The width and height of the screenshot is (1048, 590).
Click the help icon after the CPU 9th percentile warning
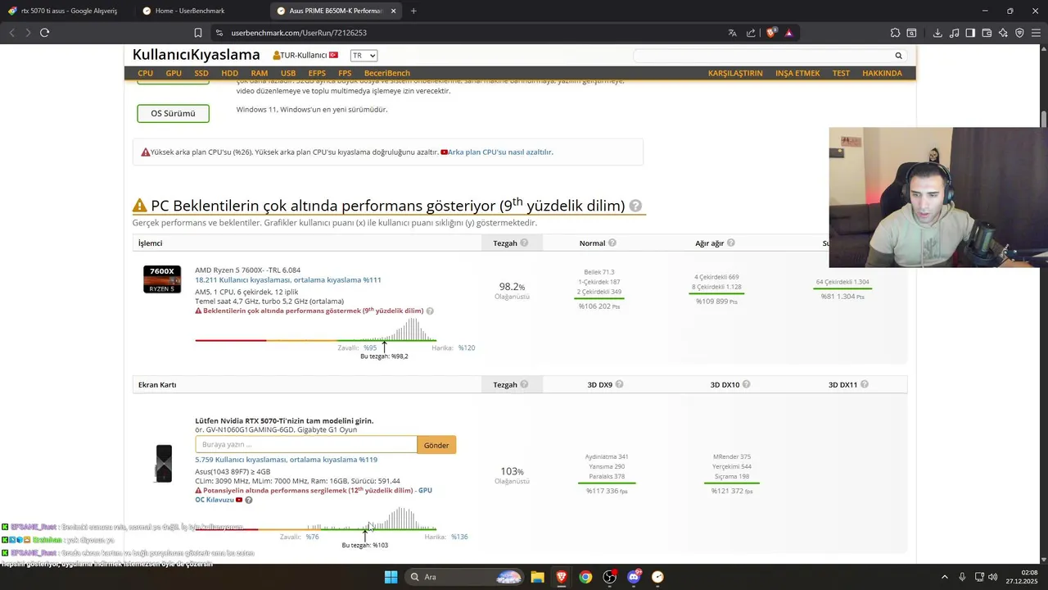pyautogui.click(x=430, y=311)
